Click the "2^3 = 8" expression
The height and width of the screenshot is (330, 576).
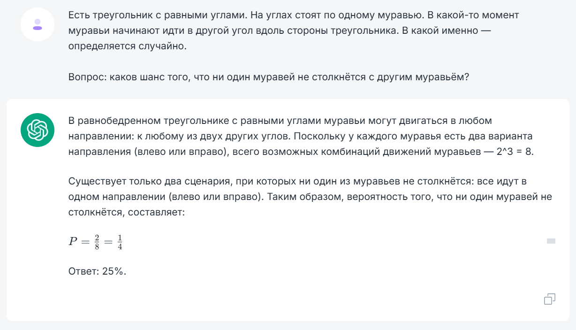pyautogui.click(x=515, y=153)
